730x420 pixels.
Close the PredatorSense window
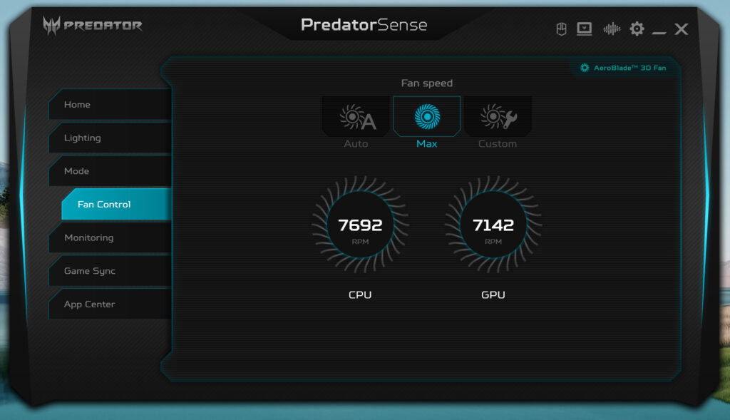click(x=681, y=29)
